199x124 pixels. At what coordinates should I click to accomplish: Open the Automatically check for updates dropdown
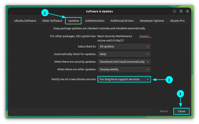click(124, 54)
